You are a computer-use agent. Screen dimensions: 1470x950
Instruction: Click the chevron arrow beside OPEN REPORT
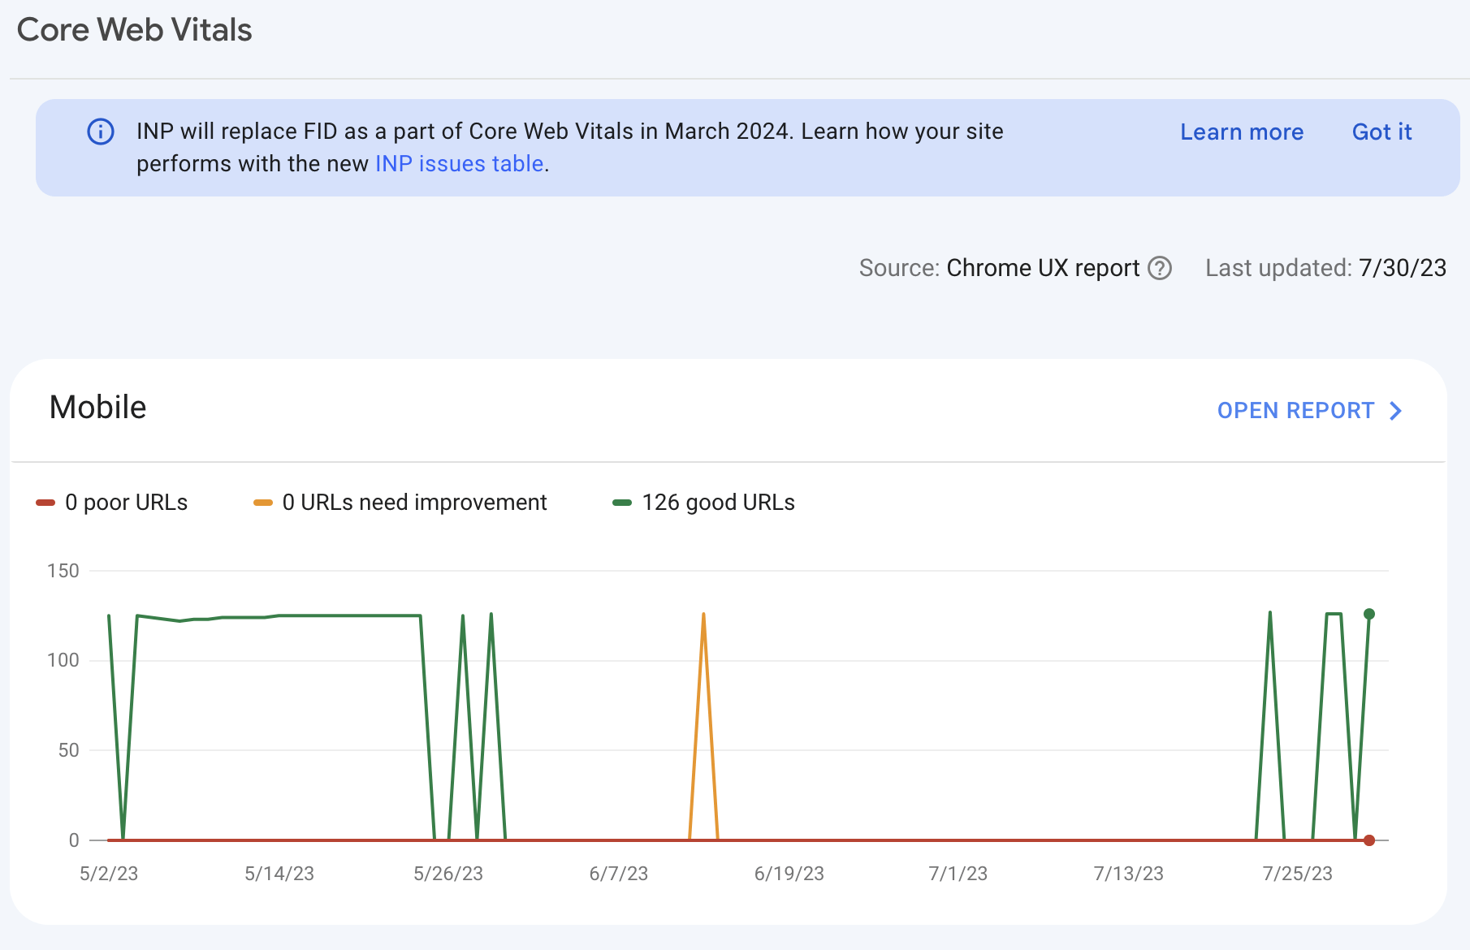[x=1395, y=411]
